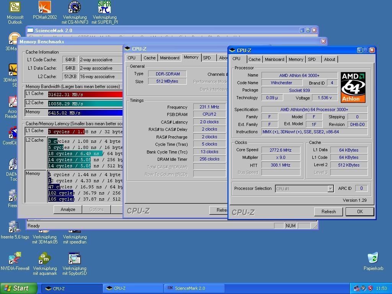
Task: Expand the Processor Selection CPU #1 dropdown
Action: (330, 188)
